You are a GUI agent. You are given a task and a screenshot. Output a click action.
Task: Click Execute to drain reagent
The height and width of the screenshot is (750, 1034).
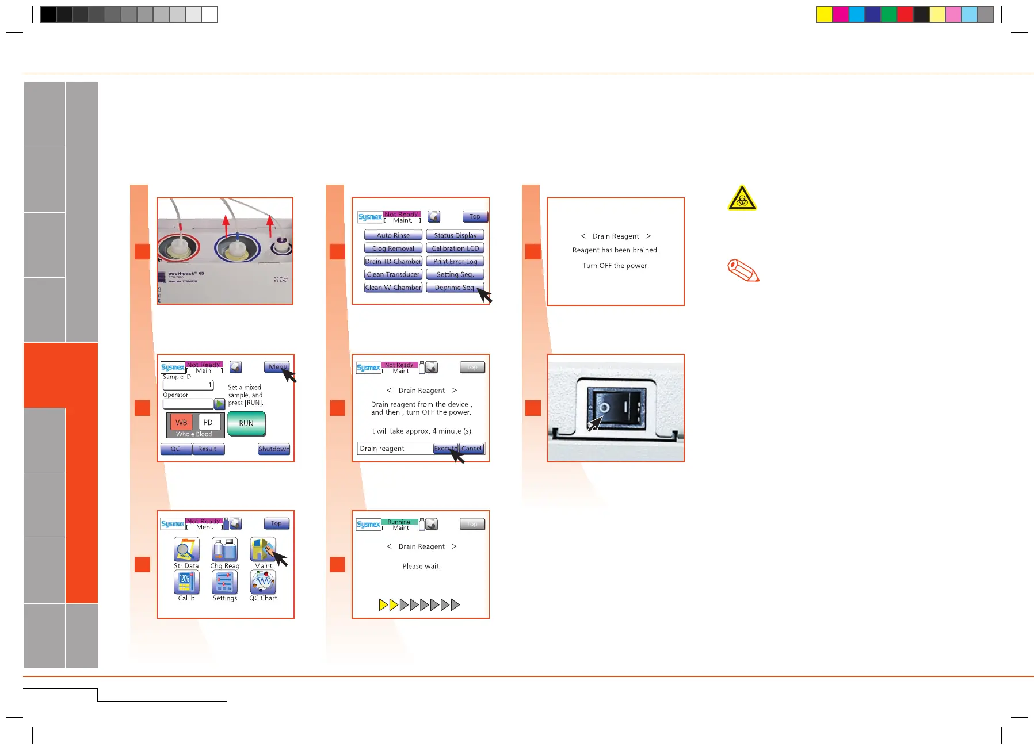(x=445, y=449)
